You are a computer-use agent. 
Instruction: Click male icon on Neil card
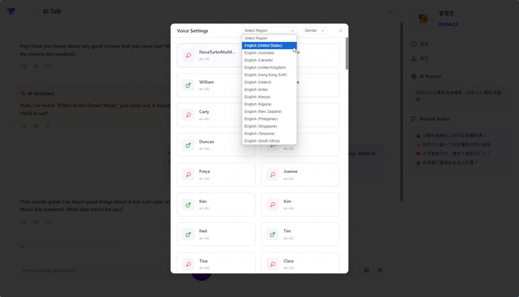click(189, 235)
